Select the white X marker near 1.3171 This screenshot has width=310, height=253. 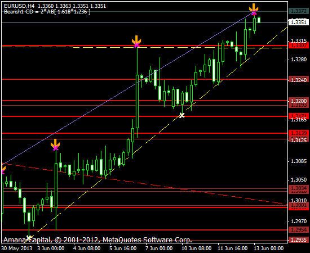click(181, 115)
